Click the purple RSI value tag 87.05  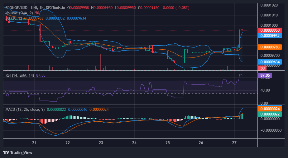click(x=265, y=75)
